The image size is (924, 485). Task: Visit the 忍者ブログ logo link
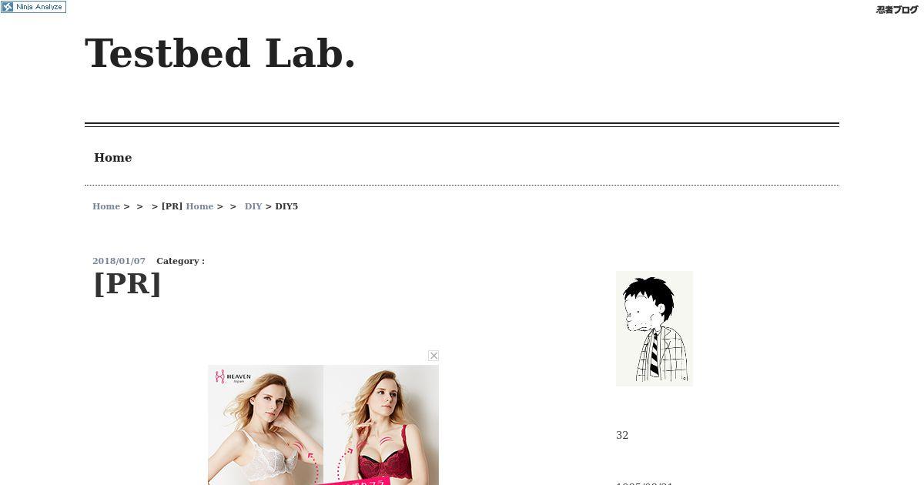897,10
